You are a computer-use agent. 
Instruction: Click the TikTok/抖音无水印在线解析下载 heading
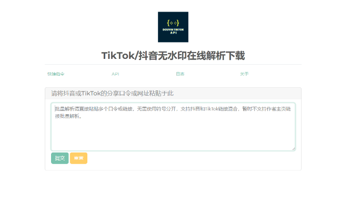pyautogui.click(x=173, y=56)
